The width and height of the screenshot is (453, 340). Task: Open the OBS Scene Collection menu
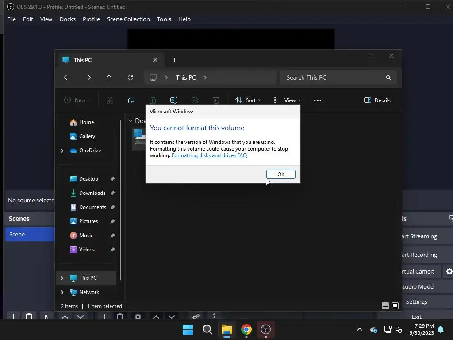[x=128, y=19]
